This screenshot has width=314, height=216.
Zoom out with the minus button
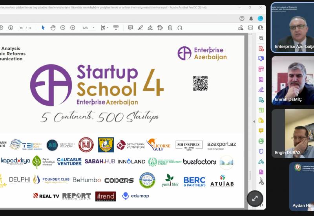coord(63,27)
